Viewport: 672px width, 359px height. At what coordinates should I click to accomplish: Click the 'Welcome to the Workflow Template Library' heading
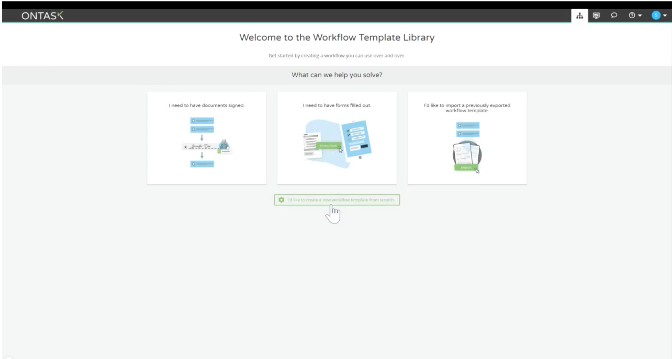coord(337,37)
